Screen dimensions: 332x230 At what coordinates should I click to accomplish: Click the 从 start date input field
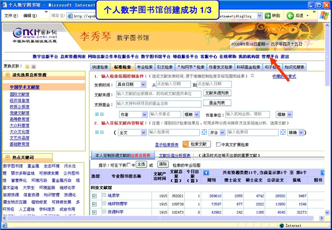173,84
